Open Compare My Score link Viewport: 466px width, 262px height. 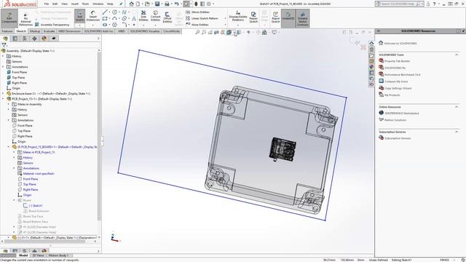(396, 82)
